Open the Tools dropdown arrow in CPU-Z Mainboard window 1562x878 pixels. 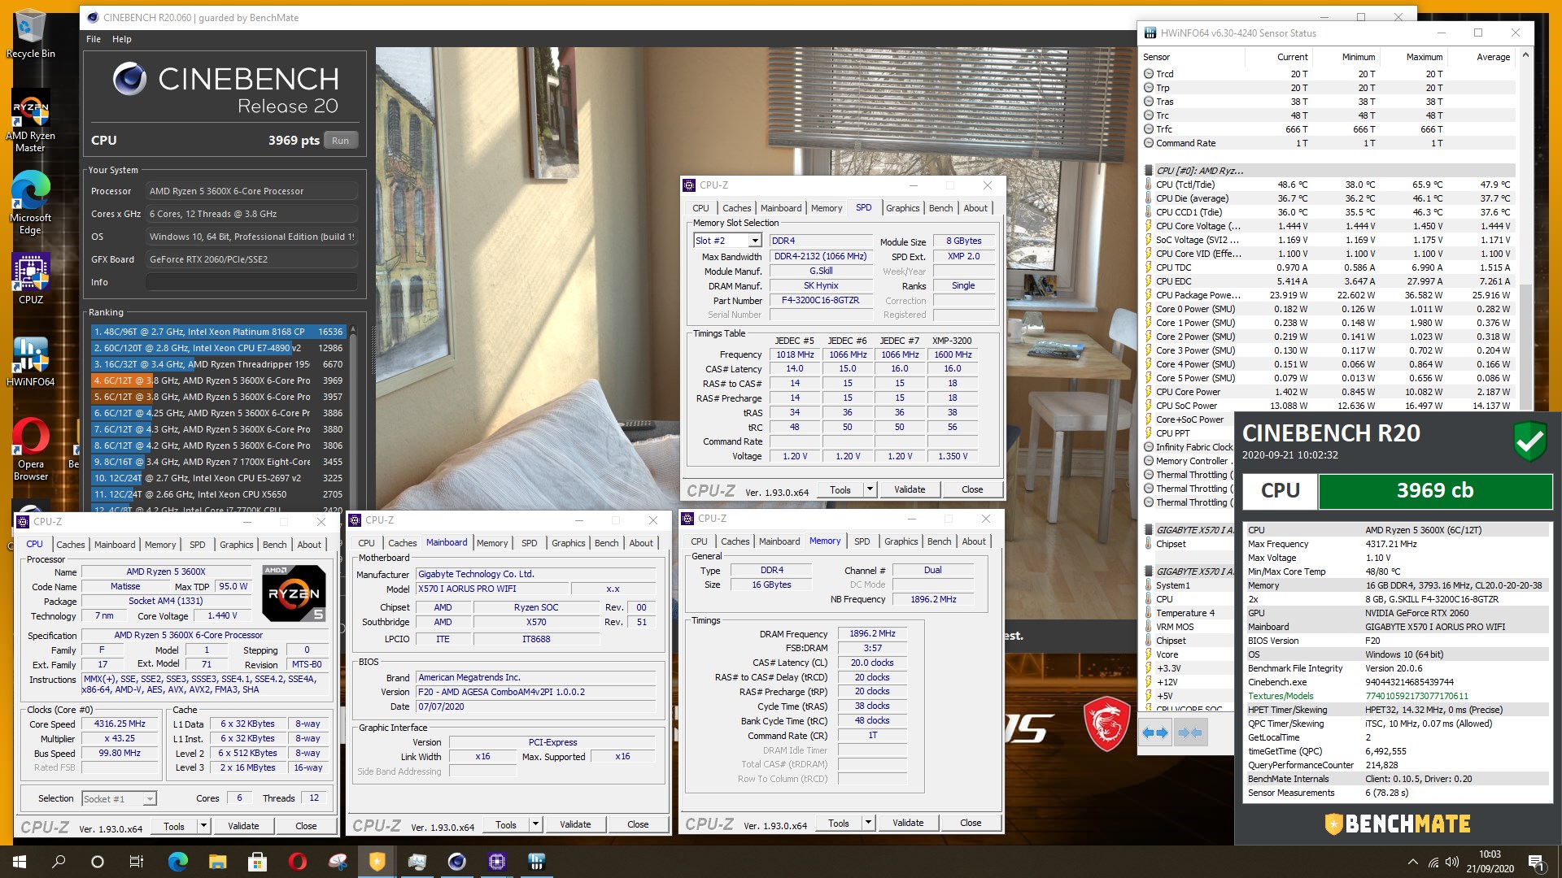535,824
